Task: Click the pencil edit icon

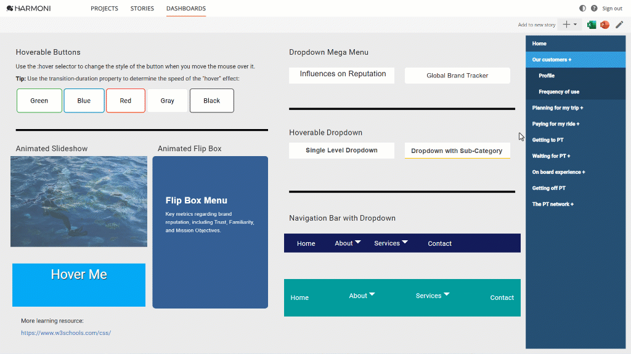Action: click(x=619, y=25)
